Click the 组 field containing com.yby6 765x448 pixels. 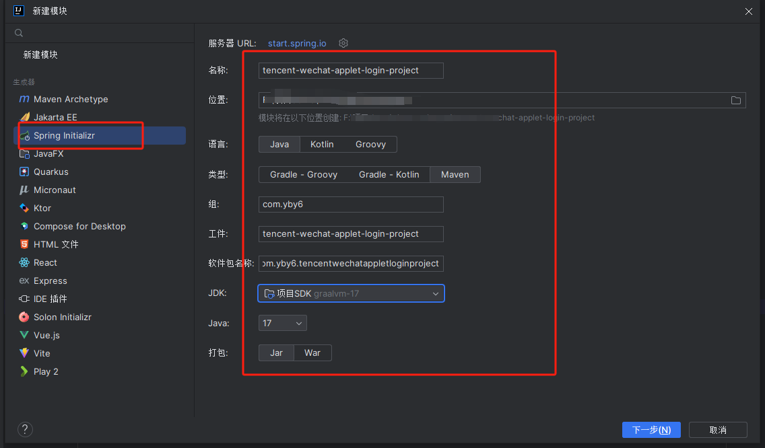pyautogui.click(x=351, y=204)
